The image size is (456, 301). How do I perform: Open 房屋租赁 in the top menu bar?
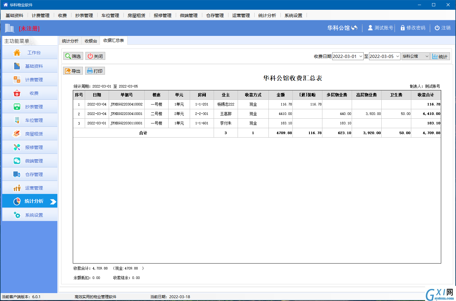coord(136,15)
